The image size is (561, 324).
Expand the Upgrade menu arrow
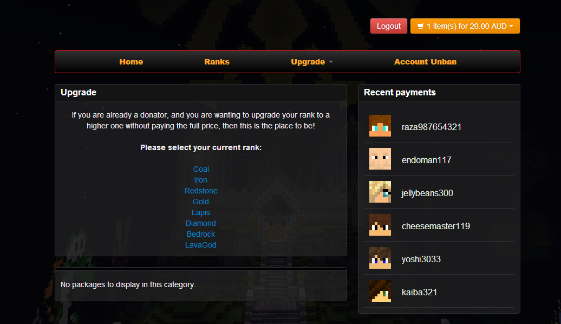[331, 62]
